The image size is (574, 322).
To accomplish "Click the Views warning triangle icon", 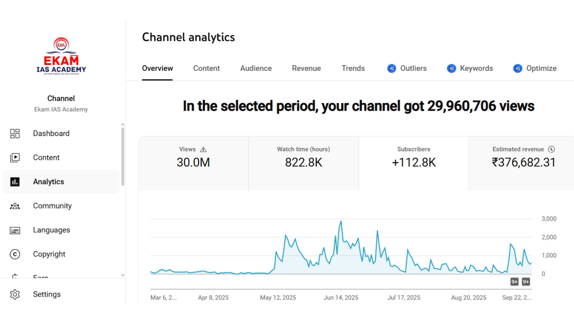I will [x=203, y=149].
